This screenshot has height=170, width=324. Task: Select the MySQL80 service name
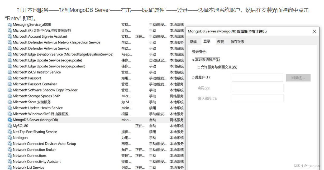[x=21, y=126]
